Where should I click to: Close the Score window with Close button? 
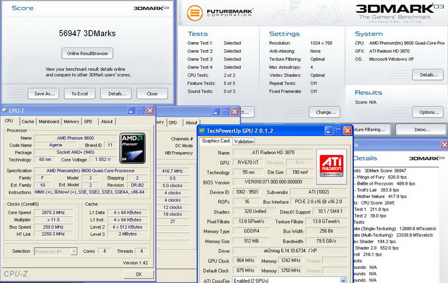(152, 94)
